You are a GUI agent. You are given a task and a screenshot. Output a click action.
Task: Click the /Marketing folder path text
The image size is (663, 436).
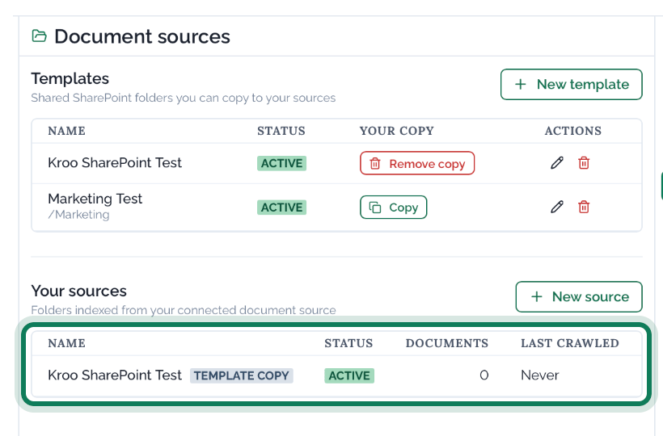coord(78,215)
